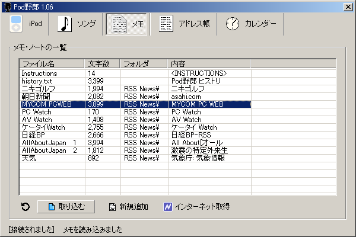Select the ニキゴルフ file name
Image resolution: width=356 pixels, height=237 pixels.
coord(39,89)
